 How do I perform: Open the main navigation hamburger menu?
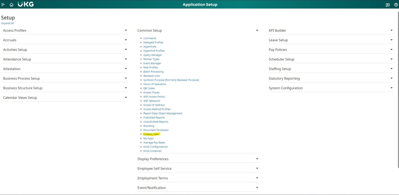click(x=3, y=4)
